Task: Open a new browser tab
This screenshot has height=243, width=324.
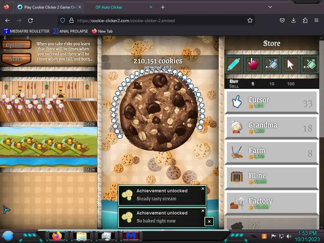Action: [x=163, y=7]
